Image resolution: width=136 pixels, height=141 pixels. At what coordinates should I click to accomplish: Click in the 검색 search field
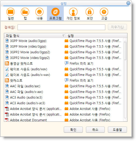tap(61, 27)
